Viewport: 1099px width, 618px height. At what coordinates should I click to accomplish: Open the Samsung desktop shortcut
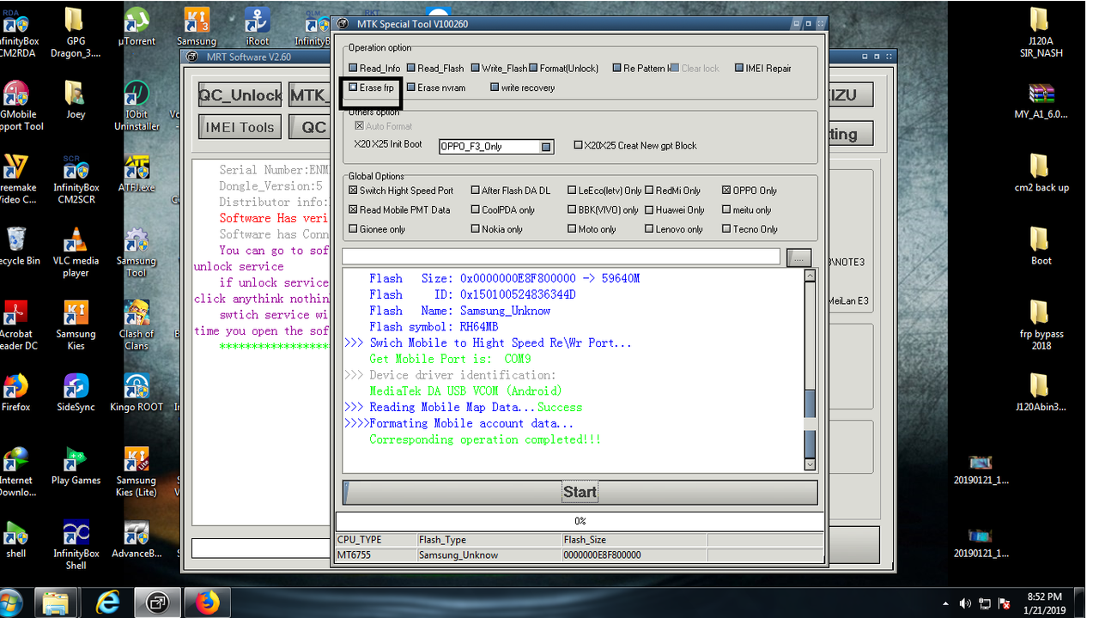coord(197,27)
